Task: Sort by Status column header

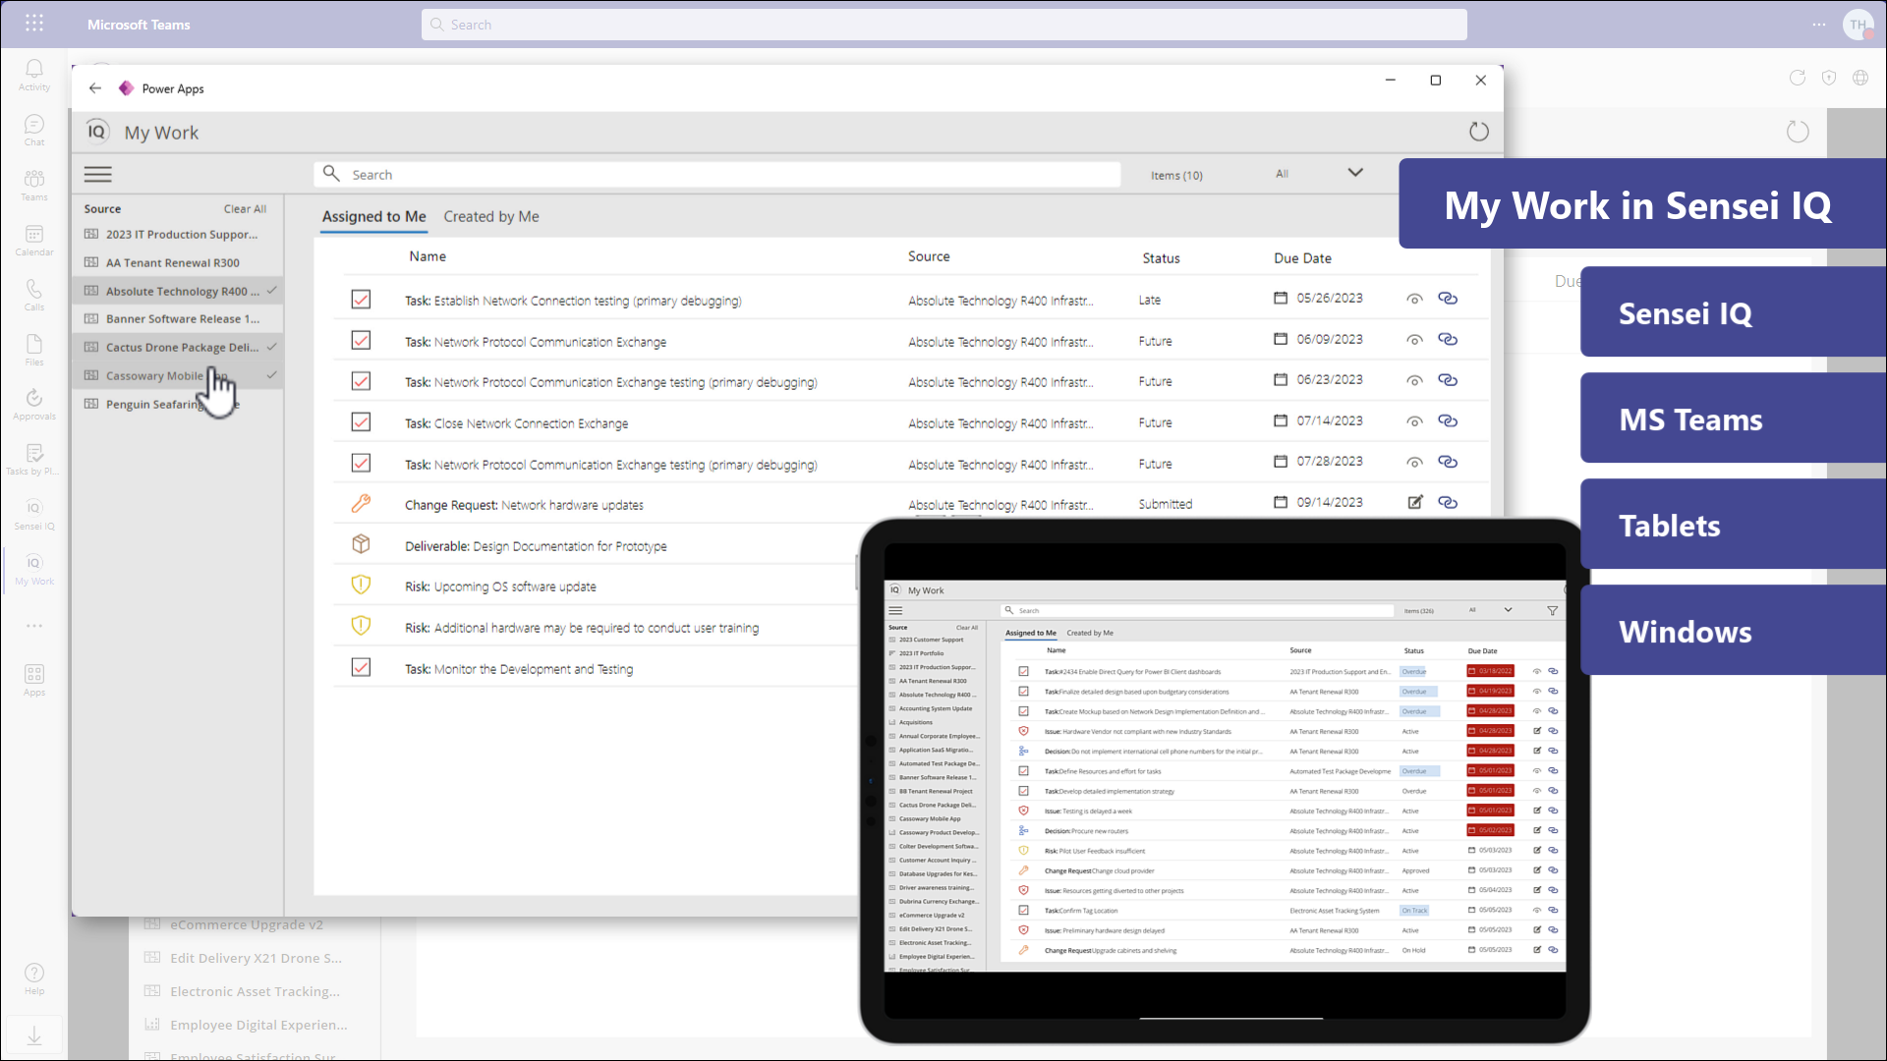Action: pos(1161,258)
